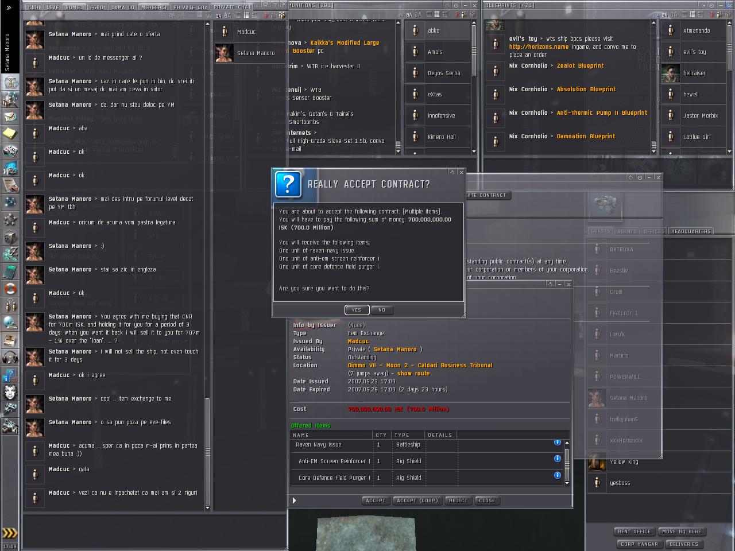Viewport: 735px width, 551px height.
Task: Open the Zealot Blueprint link in Blueprints chat
Action: (x=580, y=66)
